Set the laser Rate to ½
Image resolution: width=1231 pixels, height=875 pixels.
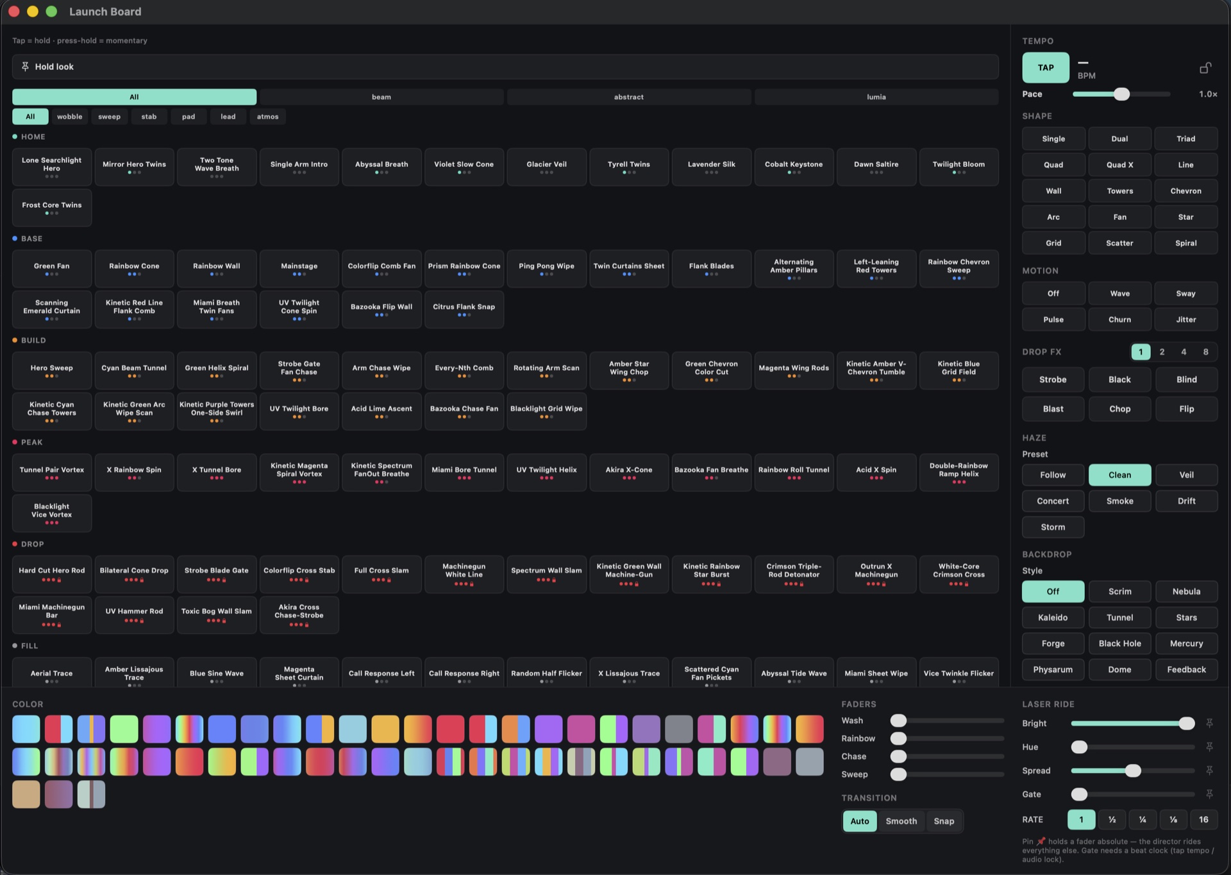pos(1112,820)
